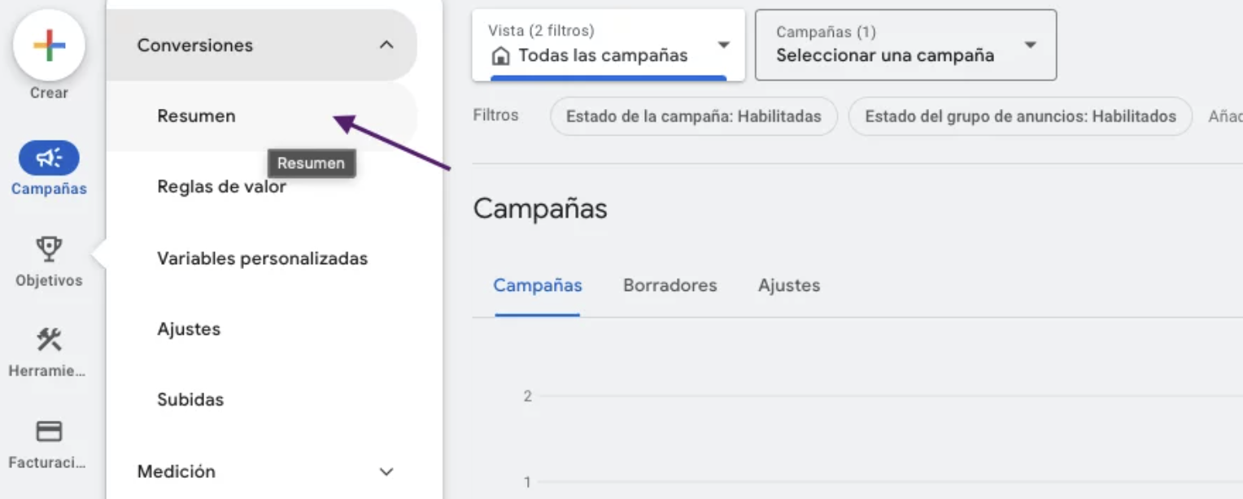Switch to the Borradores tab

(669, 285)
